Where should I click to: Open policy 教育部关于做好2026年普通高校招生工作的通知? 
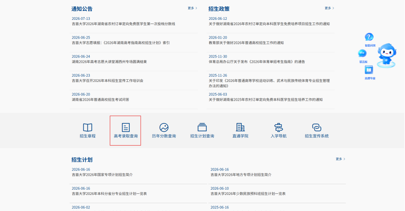[246, 43]
